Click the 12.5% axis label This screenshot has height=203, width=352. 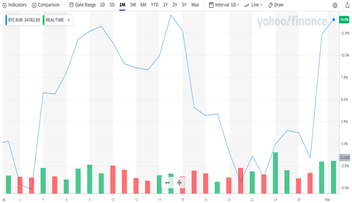click(x=345, y=33)
